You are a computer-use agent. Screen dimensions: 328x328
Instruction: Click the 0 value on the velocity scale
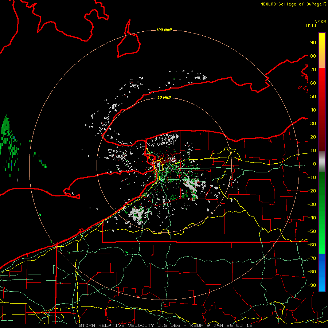pos(315,164)
